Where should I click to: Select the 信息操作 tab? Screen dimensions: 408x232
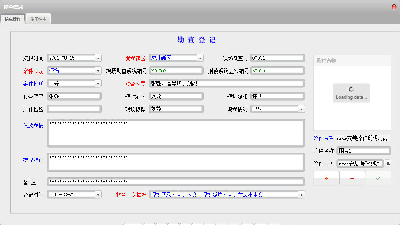[x=13, y=19]
